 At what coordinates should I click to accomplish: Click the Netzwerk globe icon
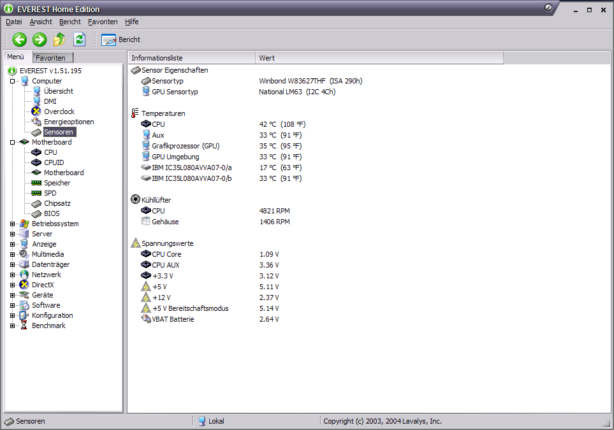[24, 275]
